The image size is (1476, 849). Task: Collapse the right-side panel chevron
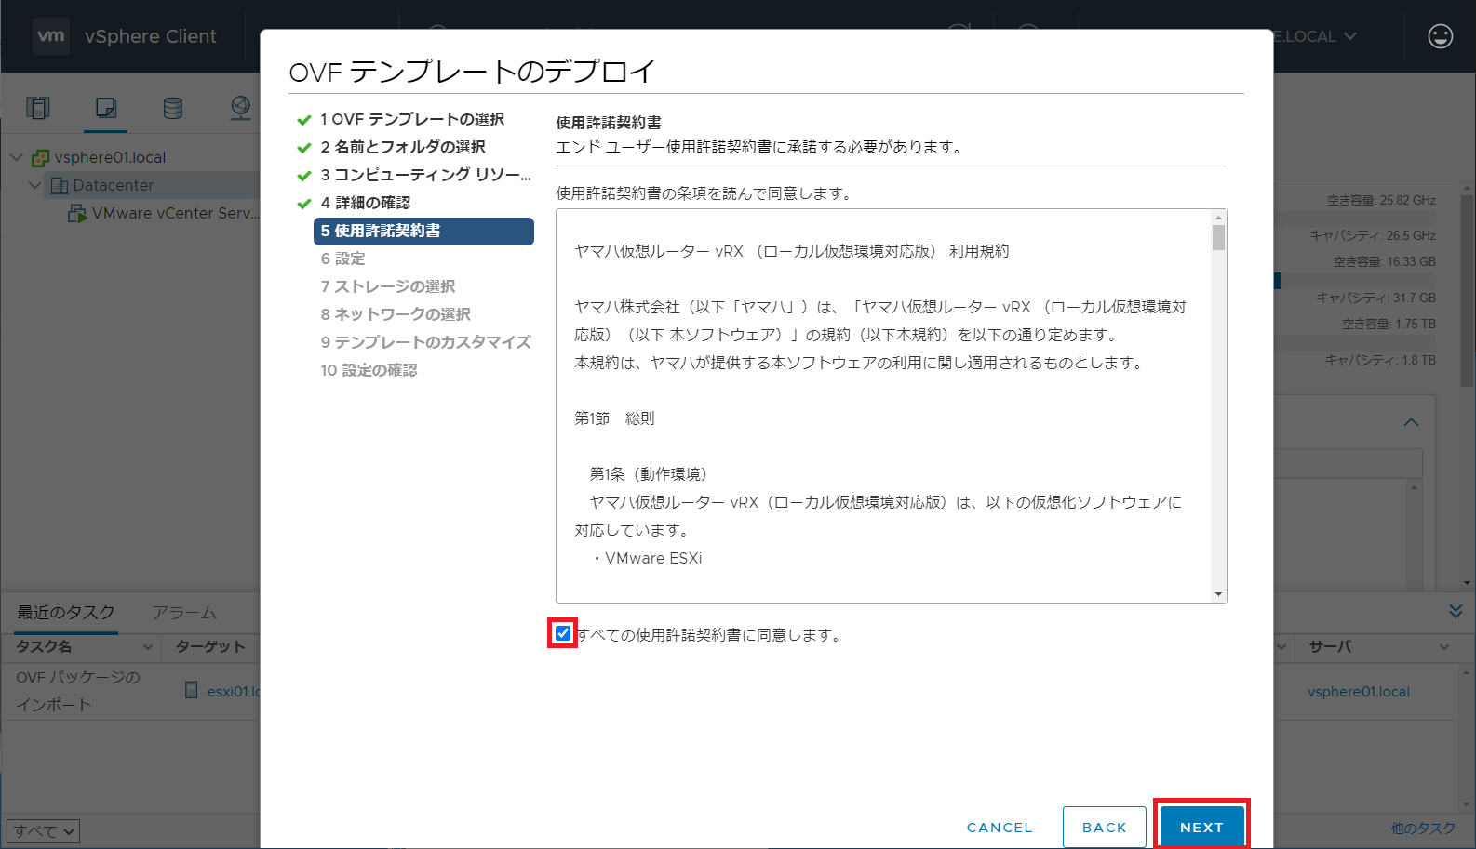click(x=1411, y=422)
